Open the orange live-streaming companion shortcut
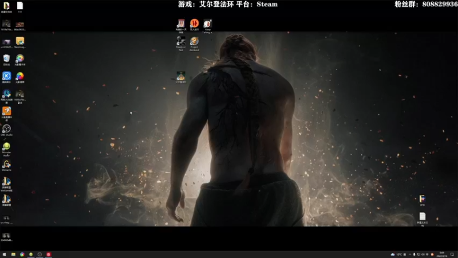Screen dimensions: 458x258 6,114
